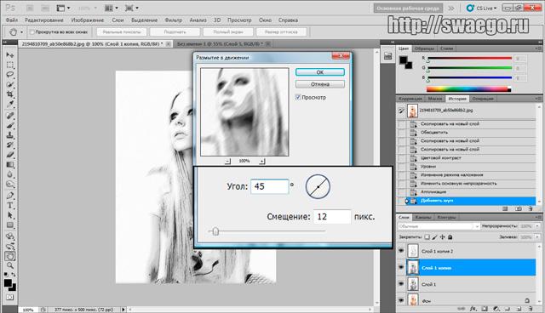Select the 3D Object Rotate tool
Image resolution: width=545 pixels, height=313 pixels.
[9, 236]
